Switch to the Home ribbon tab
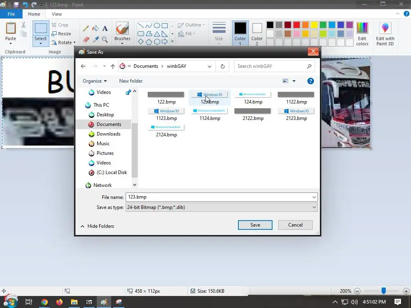This screenshot has width=411, height=308. click(x=34, y=14)
